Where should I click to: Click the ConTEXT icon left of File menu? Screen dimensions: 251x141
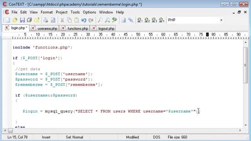click(7, 12)
